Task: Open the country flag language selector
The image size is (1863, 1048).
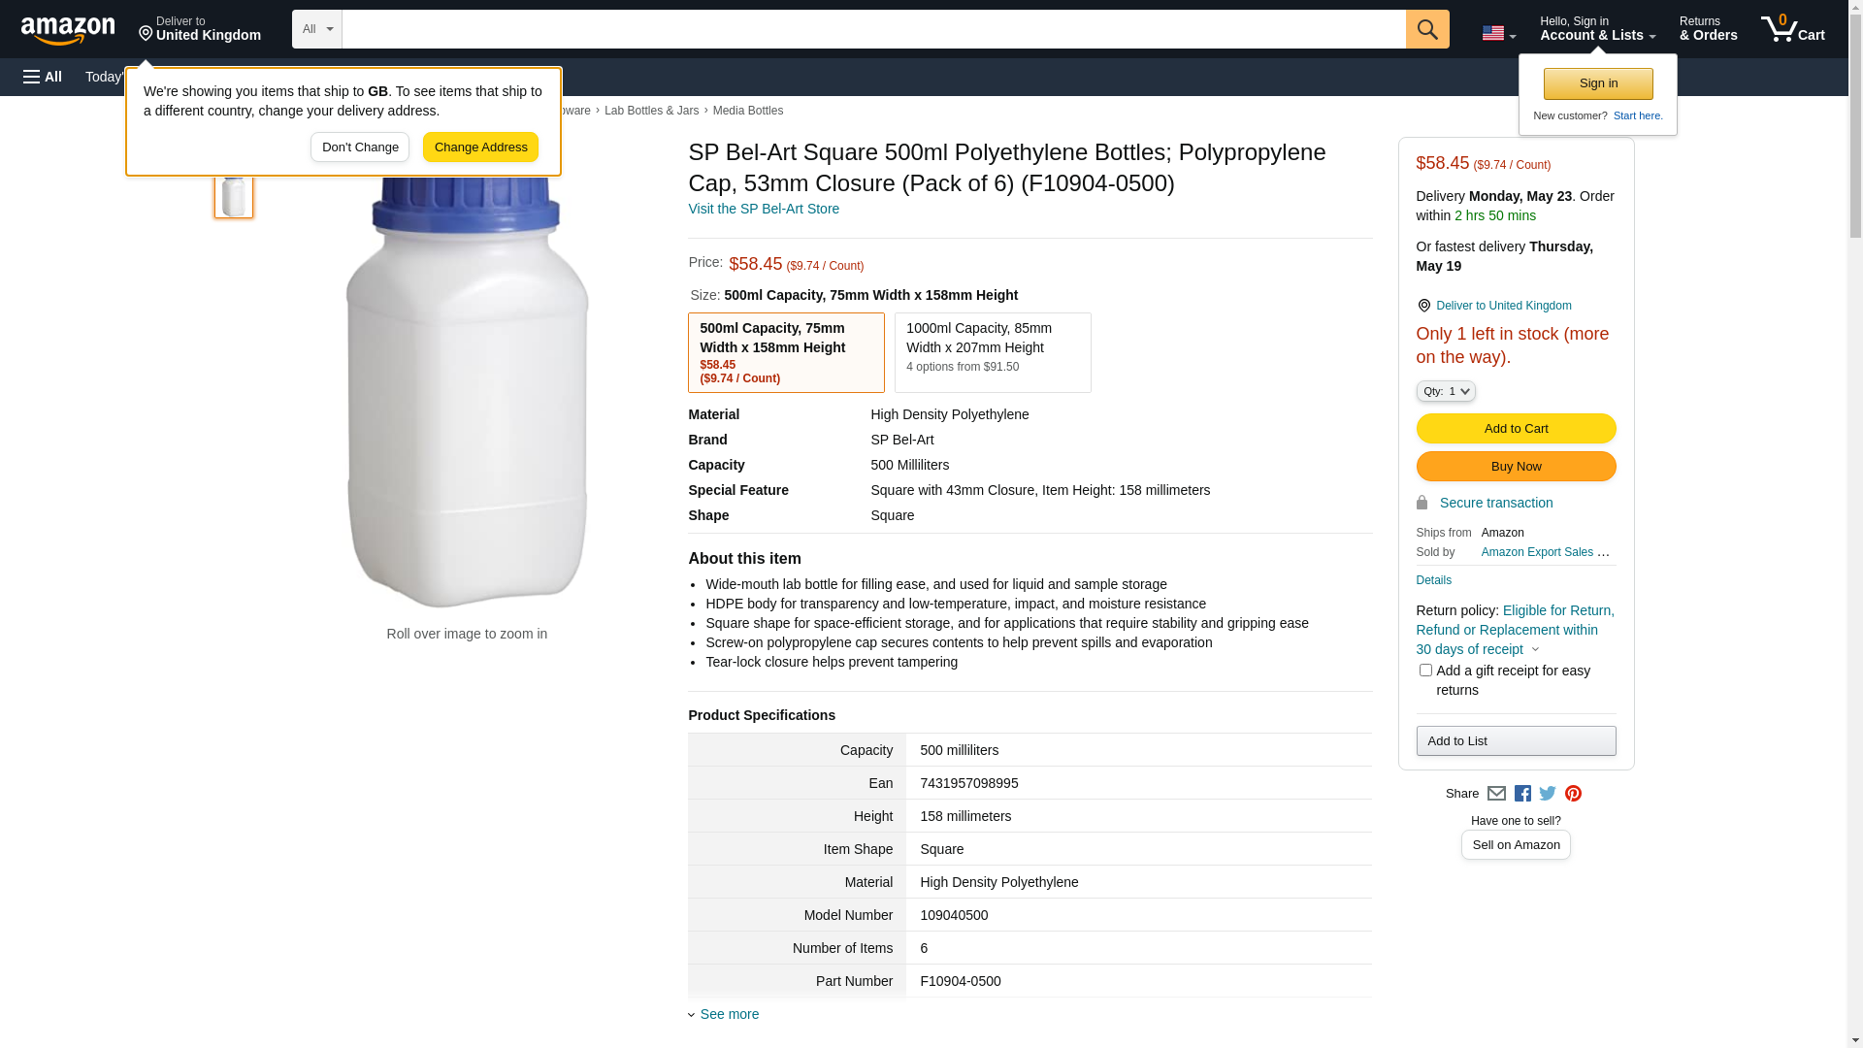Action: [1497, 33]
